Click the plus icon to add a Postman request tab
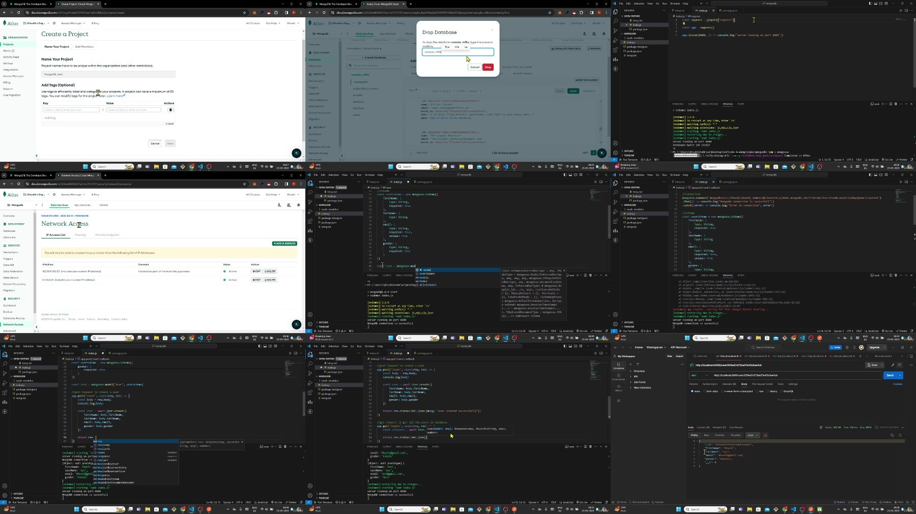 pyautogui.click(x=861, y=356)
